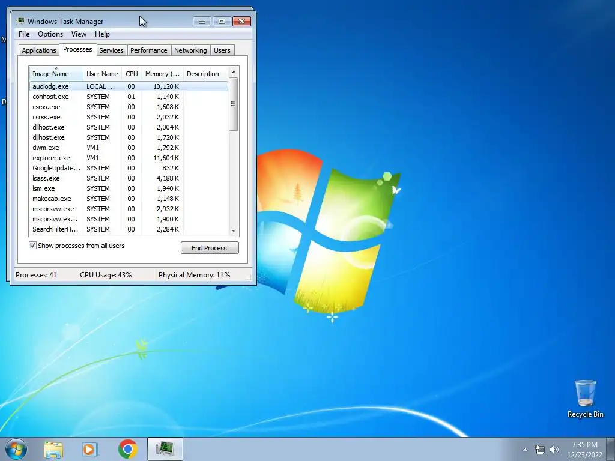Click the Physical Memory: 11% status entry
The image size is (615, 461).
[x=194, y=275]
